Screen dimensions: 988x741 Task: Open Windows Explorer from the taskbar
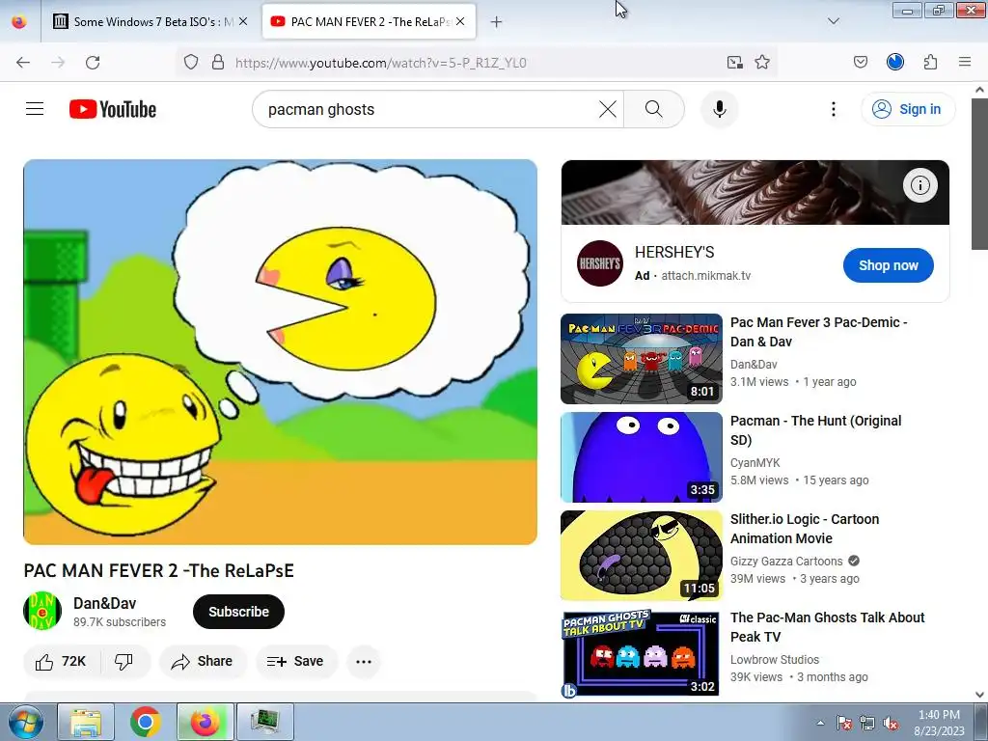pos(86,722)
